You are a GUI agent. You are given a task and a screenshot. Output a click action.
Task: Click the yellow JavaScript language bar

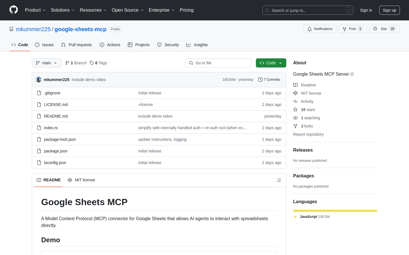pyautogui.click(x=335, y=211)
